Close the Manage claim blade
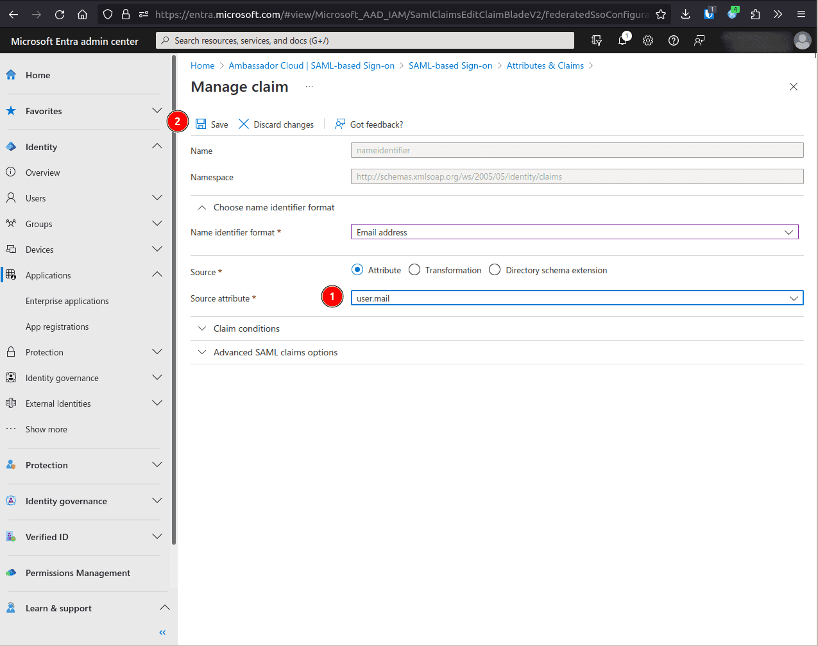The width and height of the screenshot is (818, 646). [x=794, y=87]
